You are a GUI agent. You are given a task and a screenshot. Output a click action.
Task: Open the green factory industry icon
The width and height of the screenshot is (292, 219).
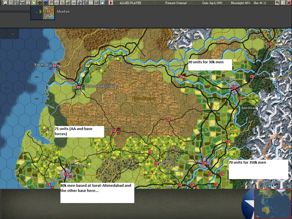click(68, 3)
